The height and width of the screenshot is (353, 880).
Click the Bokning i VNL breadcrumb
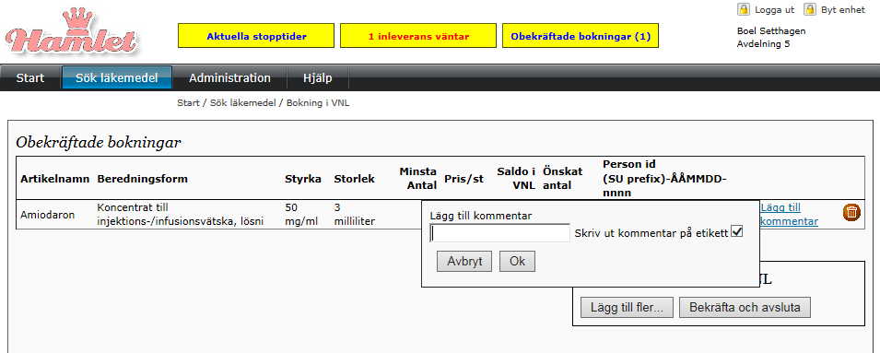pyautogui.click(x=318, y=103)
